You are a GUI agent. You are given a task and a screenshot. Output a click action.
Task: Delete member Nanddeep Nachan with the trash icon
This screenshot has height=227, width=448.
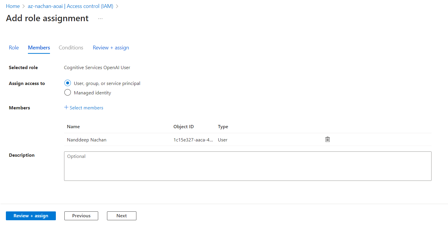(327, 140)
